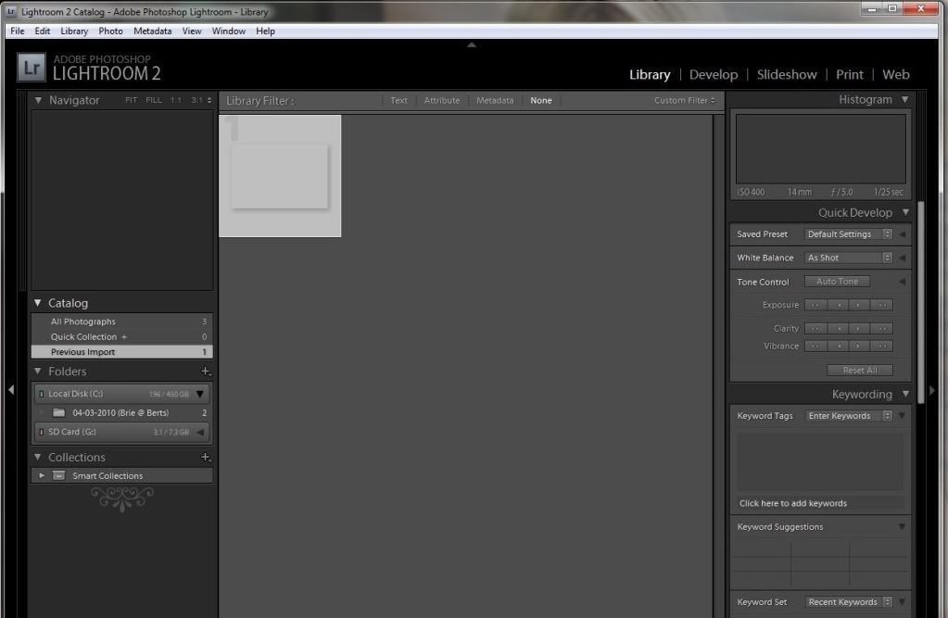Create a new collection with the Collections plus icon
Viewport: 948px width, 618px height.
point(206,457)
